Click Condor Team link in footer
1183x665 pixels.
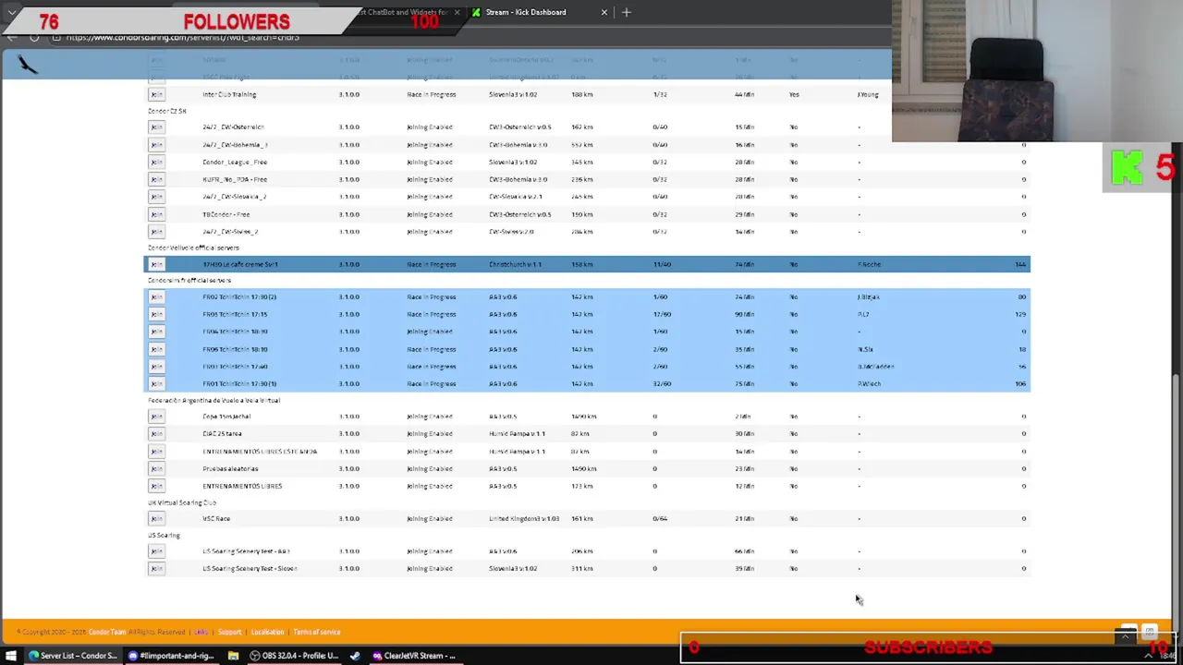click(106, 632)
